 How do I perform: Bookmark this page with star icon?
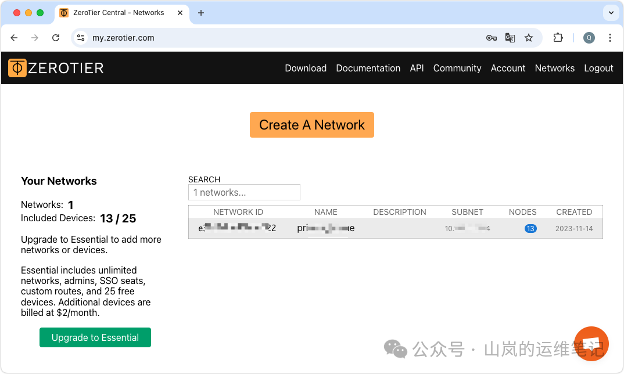[x=529, y=38]
